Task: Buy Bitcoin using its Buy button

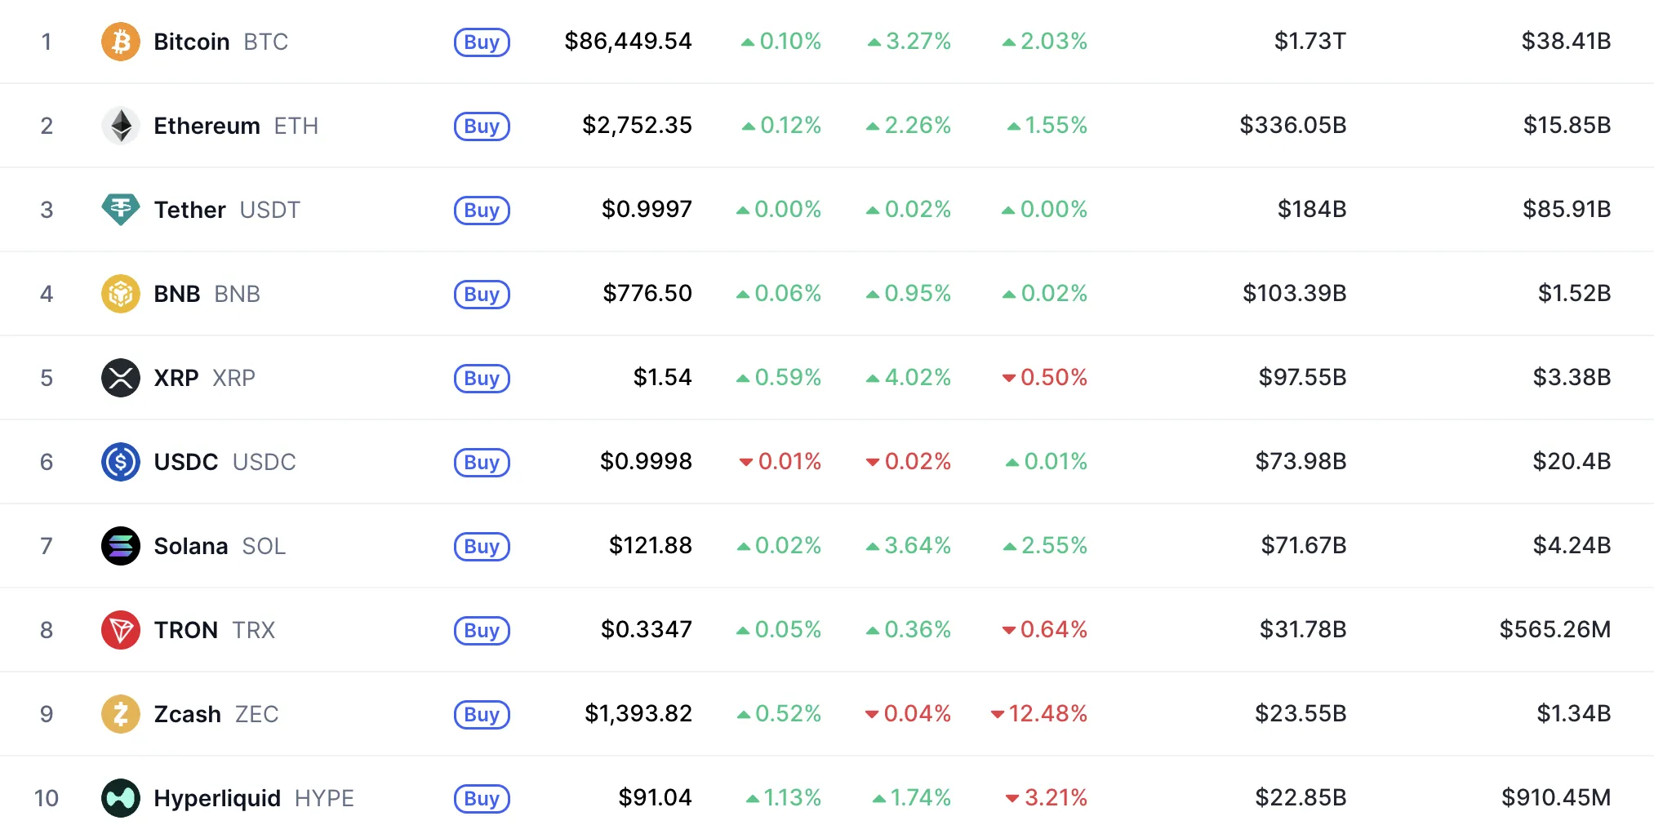Action: point(482,42)
